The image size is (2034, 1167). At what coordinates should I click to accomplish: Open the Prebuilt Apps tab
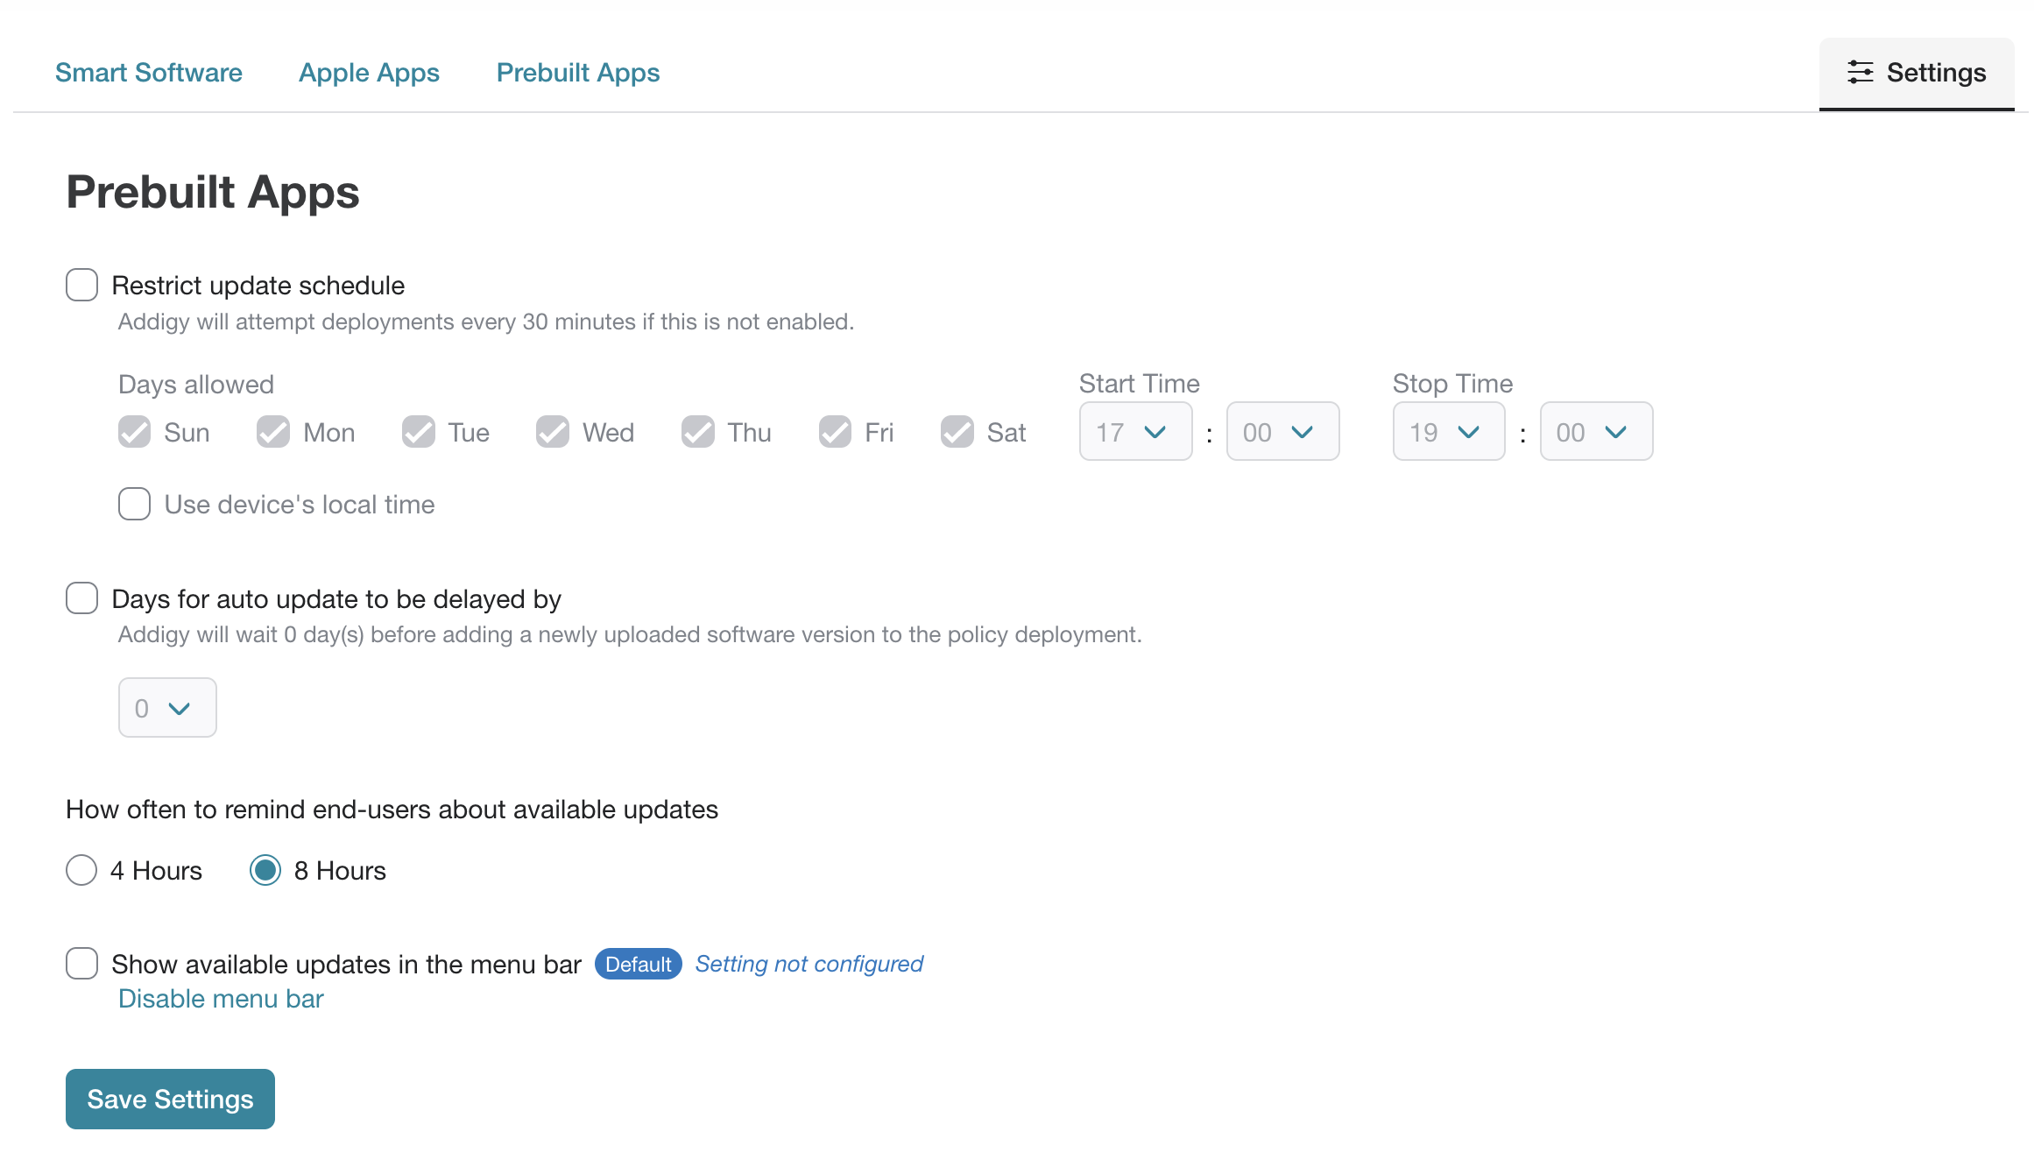(578, 73)
